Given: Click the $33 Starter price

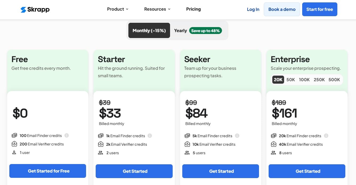Looking at the screenshot, I should click(x=110, y=114).
